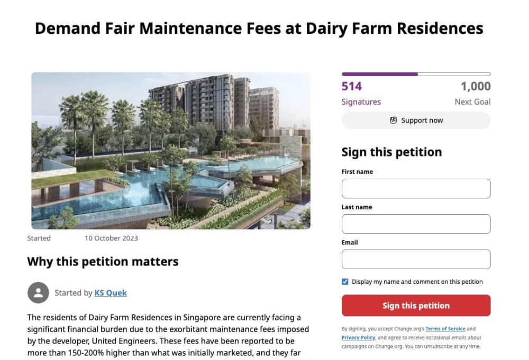
Task: Uncheck the display my name checkbox
Action: (x=345, y=282)
